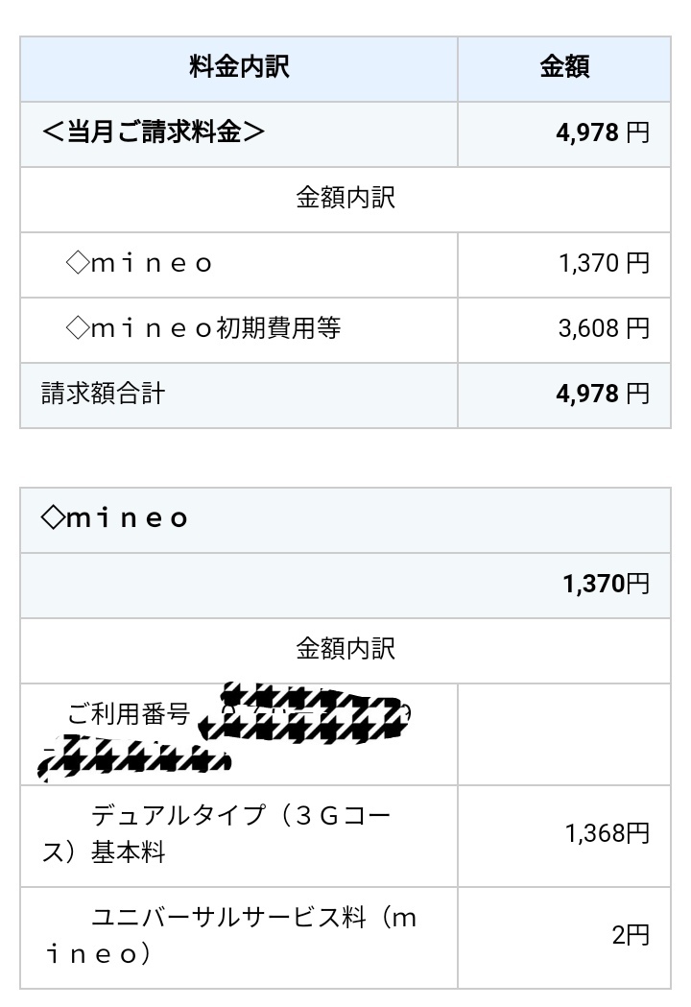Click the 1,370 円 amount in summary table
691x1007 pixels.
[x=604, y=263]
